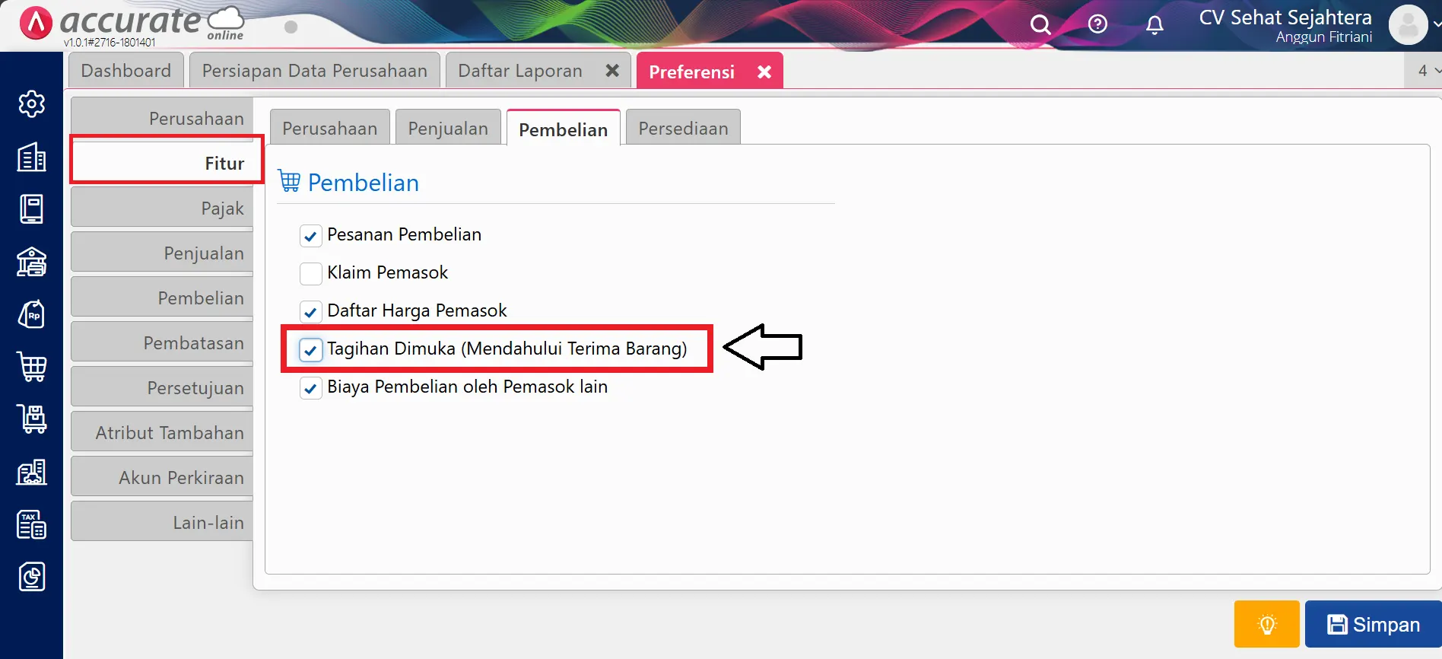Toggle Tagihan Dimuka checkbox
1442x659 pixels.
310,349
